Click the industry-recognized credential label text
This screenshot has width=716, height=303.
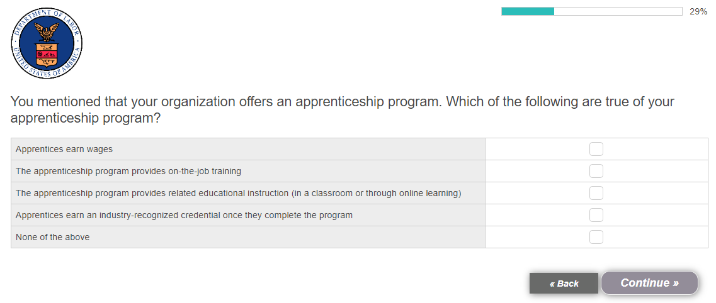(x=184, y=215)
